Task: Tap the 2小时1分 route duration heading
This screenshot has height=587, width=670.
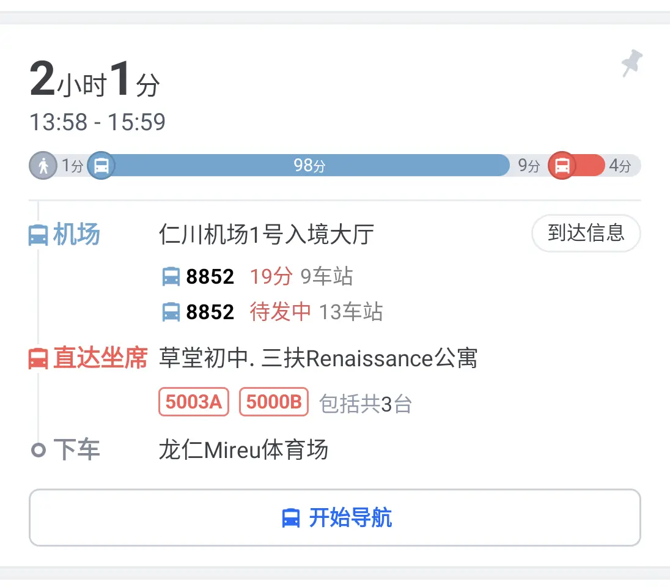Action: coord(95,79)
